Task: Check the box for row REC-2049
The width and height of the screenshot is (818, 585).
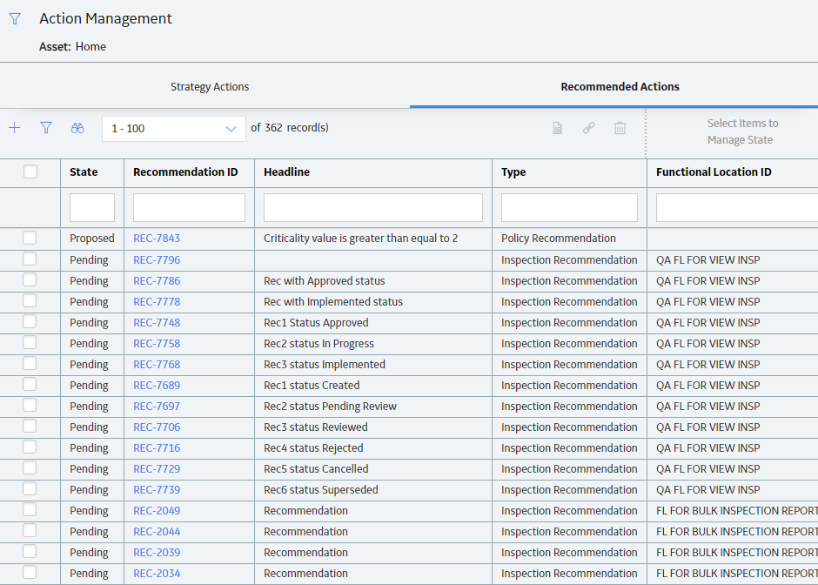Action: pos(30,509)
